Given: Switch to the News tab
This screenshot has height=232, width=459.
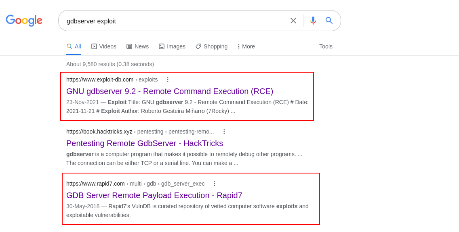Looking at the screenshot, I should point(137,46).
